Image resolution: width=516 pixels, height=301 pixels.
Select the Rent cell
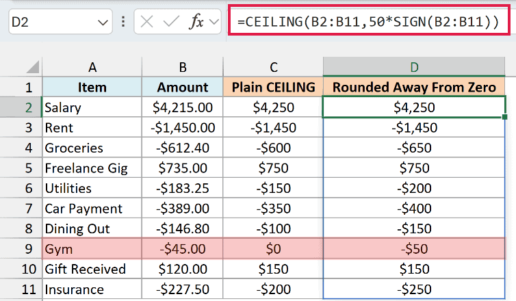click(x=92, y=128)
